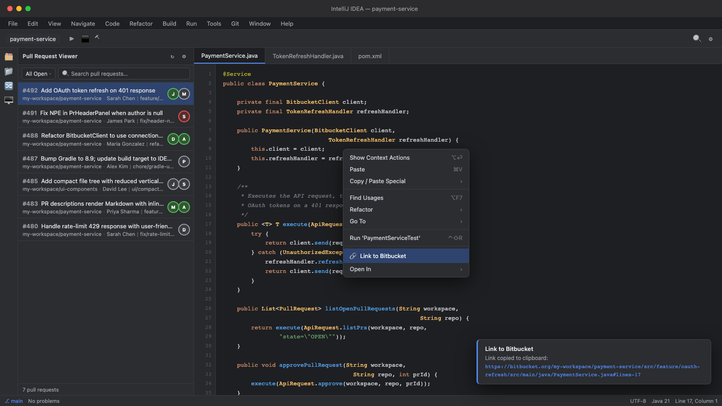Open the Project files tool window icon
Image resolution: width=722 pixels, height=406 pixels.
(x=9, y=57)
